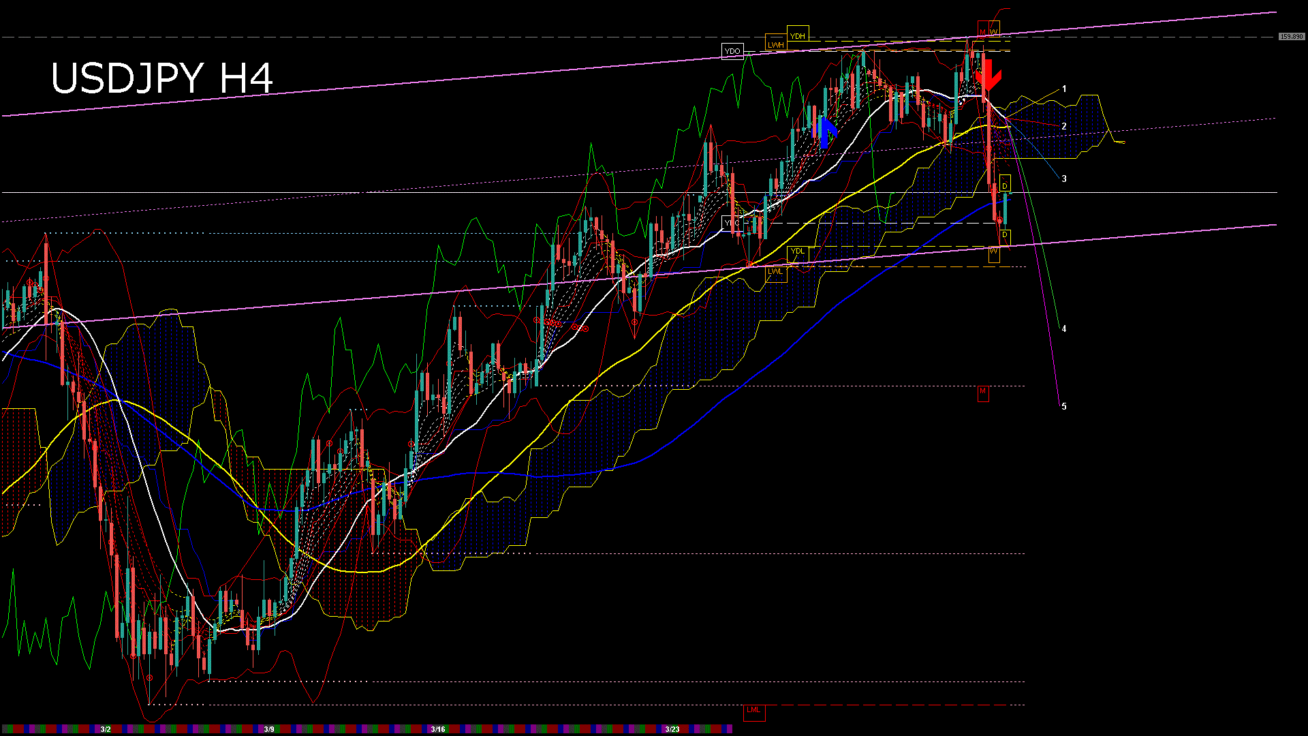
Task: Select the LWH level label box
Action: pos(775,44)
